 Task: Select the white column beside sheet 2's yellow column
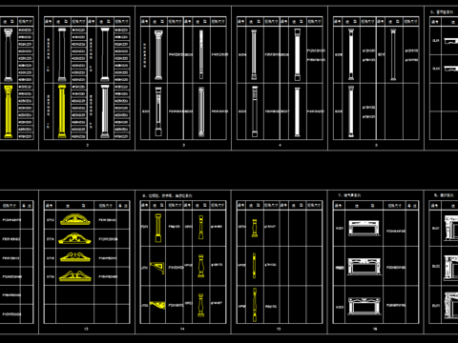coord(105,111)
